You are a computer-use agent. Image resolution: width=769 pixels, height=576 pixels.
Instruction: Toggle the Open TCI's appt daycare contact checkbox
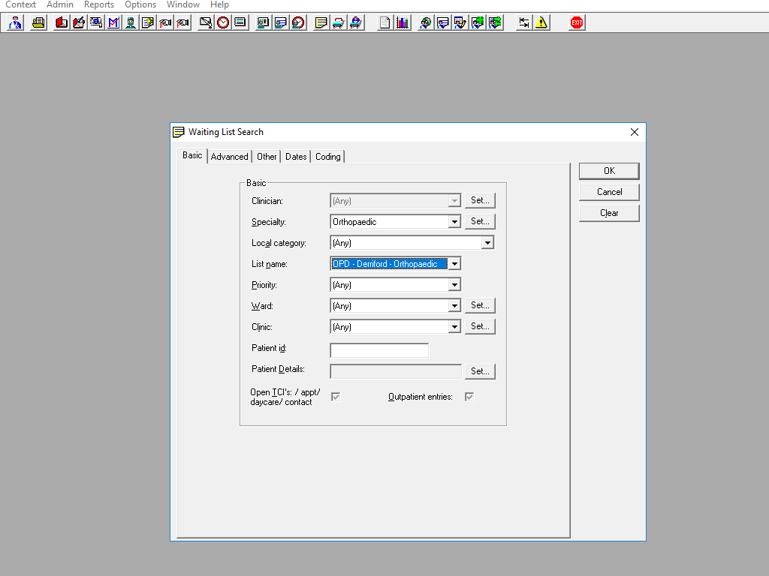336,397
